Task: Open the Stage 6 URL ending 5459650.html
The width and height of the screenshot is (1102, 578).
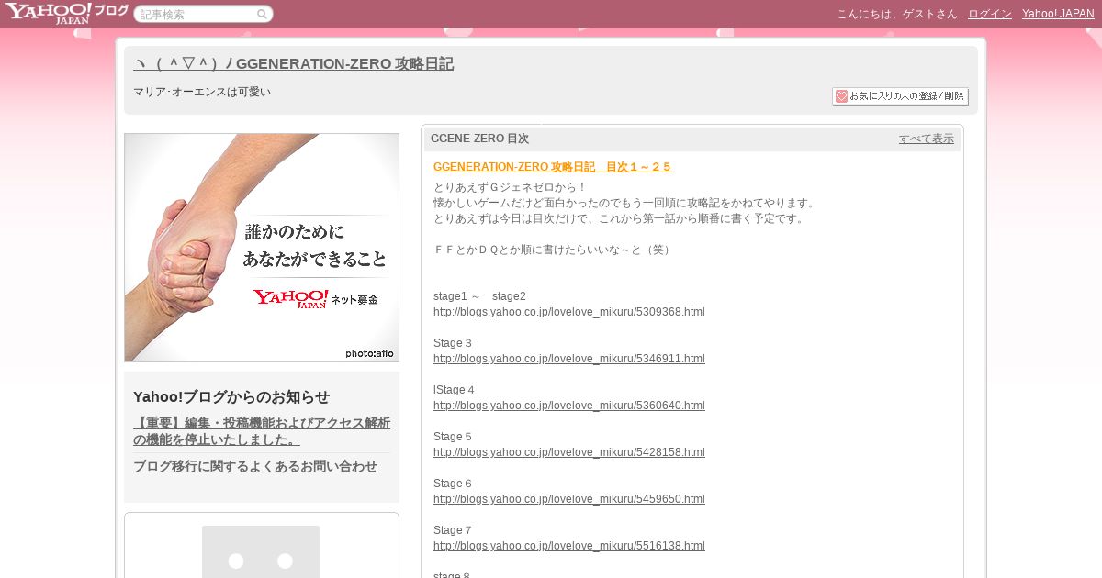Action: tap(569, 499)
